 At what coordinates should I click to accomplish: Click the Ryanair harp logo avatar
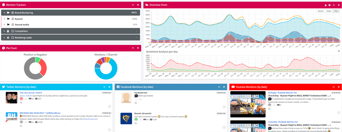click(126, 118)
